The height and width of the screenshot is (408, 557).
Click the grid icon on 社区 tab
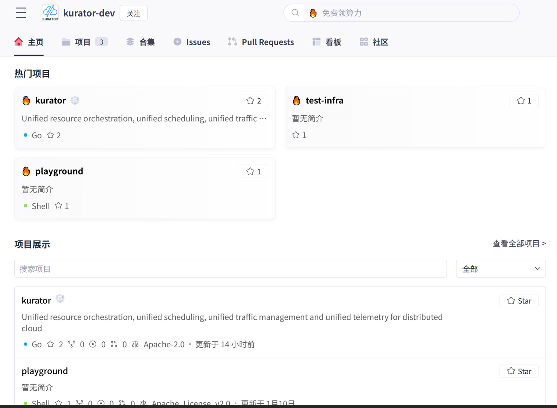(x=364, y=42)
